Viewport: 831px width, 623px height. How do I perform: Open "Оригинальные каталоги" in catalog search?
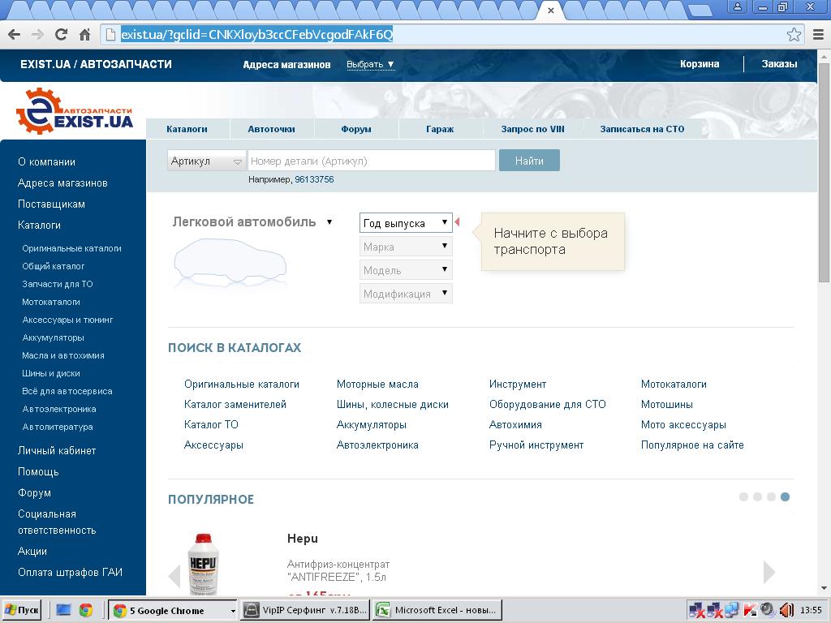pos(242,384)
